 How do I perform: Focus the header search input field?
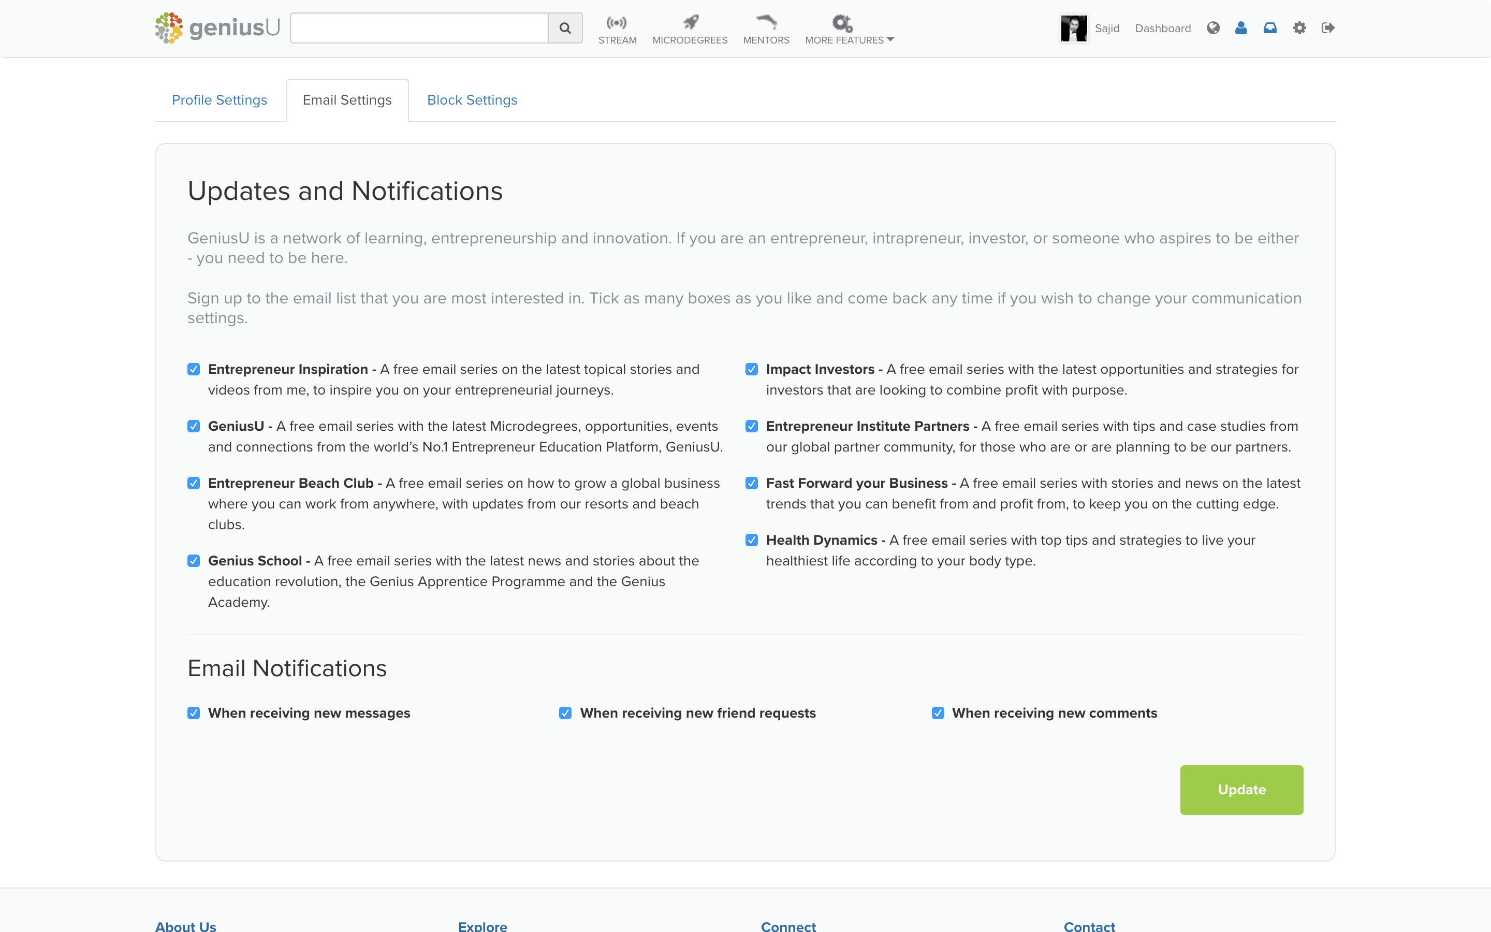[x=419, y=28]
